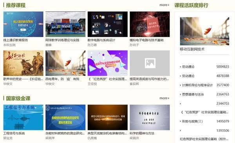Open the 典型天线复杂机电装备 course thumbnail
This screenshot has width=235, height=143.
108,117
